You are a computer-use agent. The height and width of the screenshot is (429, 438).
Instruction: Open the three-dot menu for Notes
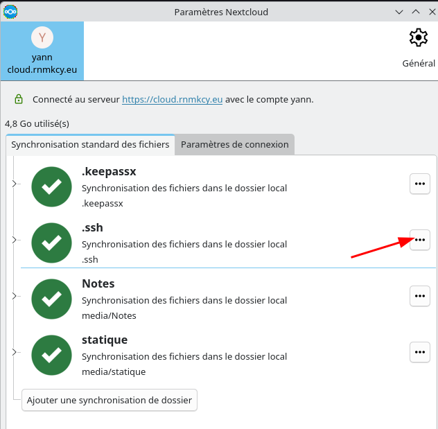419,296
